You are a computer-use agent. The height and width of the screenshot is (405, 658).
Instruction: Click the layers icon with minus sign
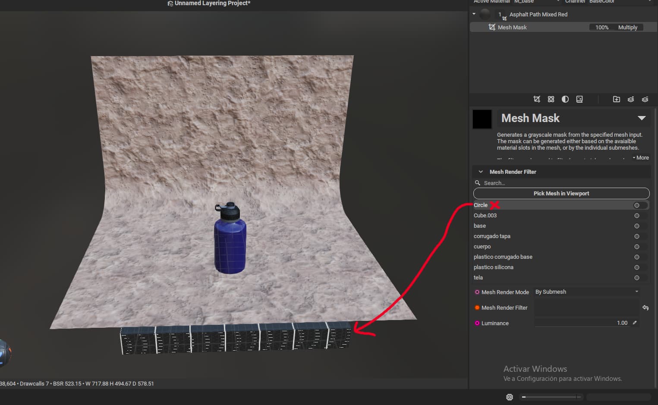[x=645, y=99]
